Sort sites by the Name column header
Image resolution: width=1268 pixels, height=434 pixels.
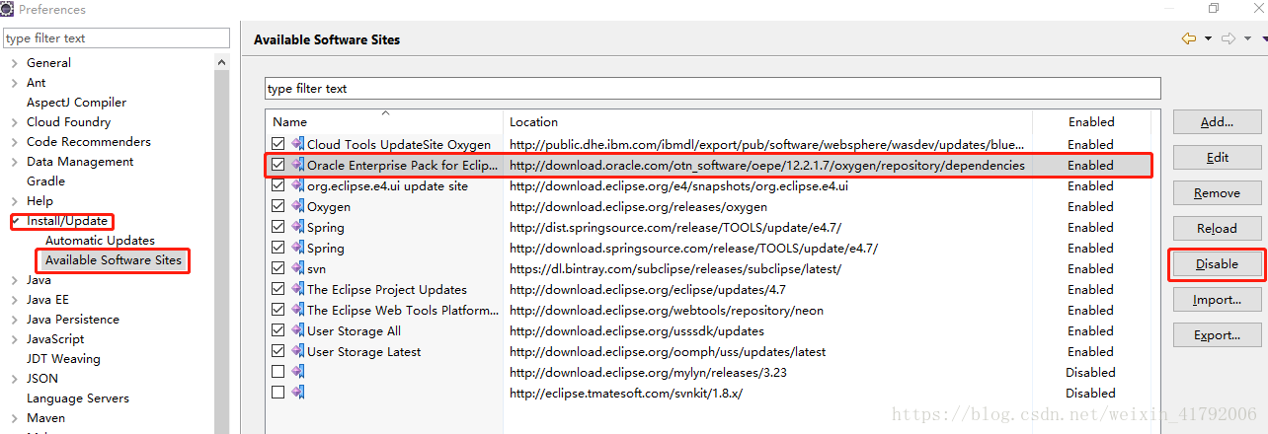pos(385,122)
